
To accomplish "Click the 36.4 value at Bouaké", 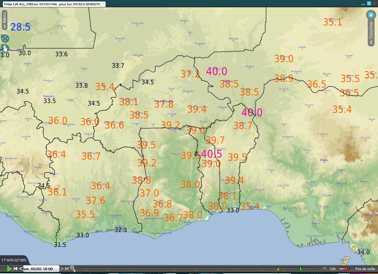I will coord(101,186).
